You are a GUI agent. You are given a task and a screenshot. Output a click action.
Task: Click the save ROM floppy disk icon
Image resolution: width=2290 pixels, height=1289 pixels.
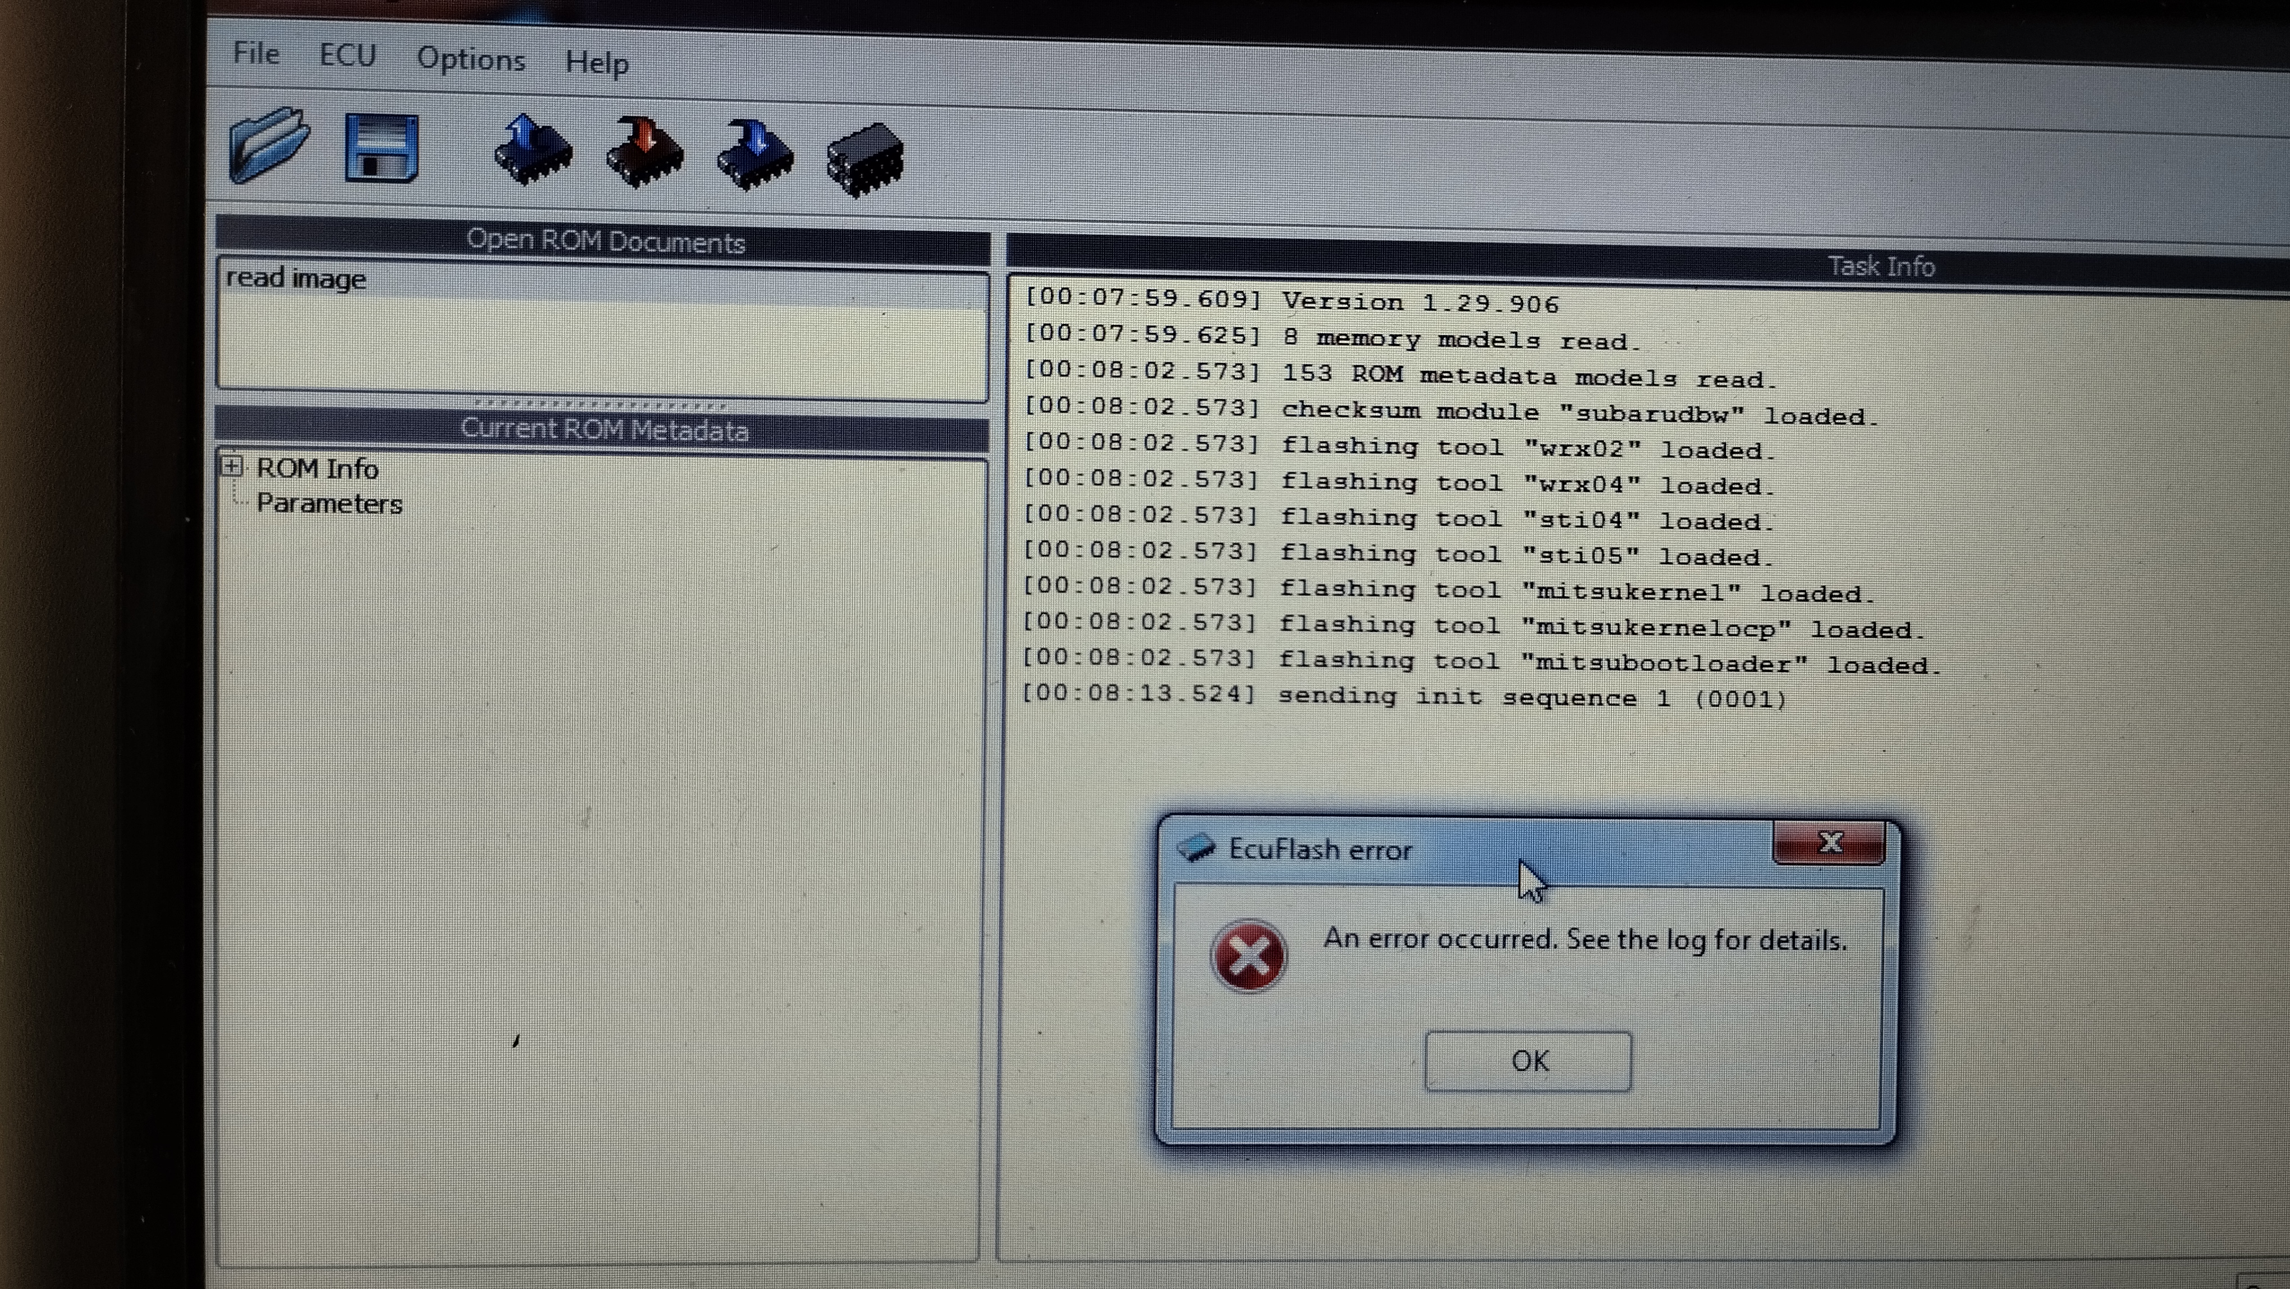click(x=381, y=149)
